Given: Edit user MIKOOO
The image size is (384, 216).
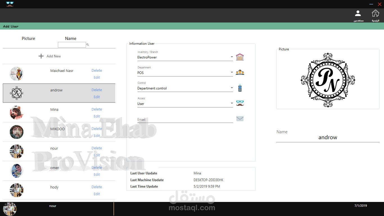Looking at the screenshot, I should pyautogui.click(x=97, y=136).
